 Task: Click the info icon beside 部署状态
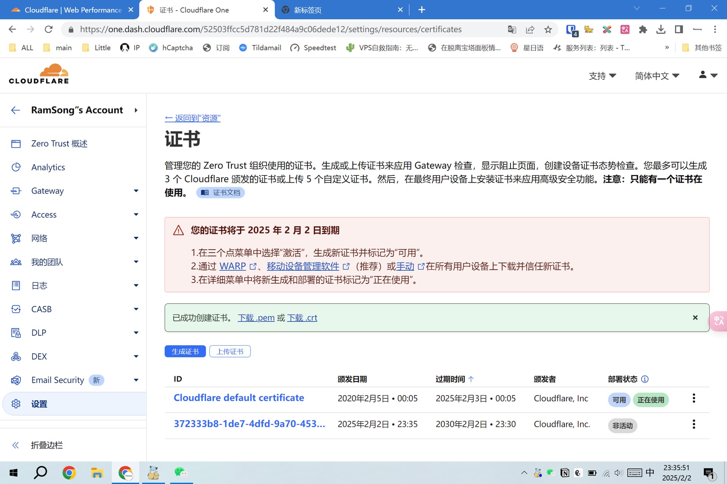tap(645, 379)
